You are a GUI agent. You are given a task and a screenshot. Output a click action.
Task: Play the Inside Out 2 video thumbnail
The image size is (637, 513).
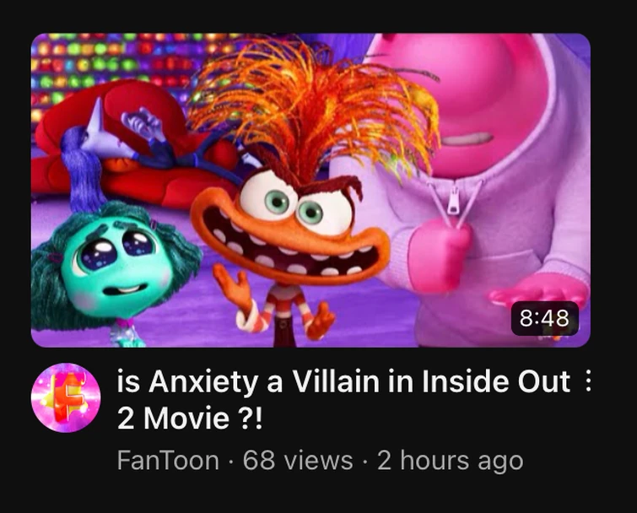click(x=310, y=190)
